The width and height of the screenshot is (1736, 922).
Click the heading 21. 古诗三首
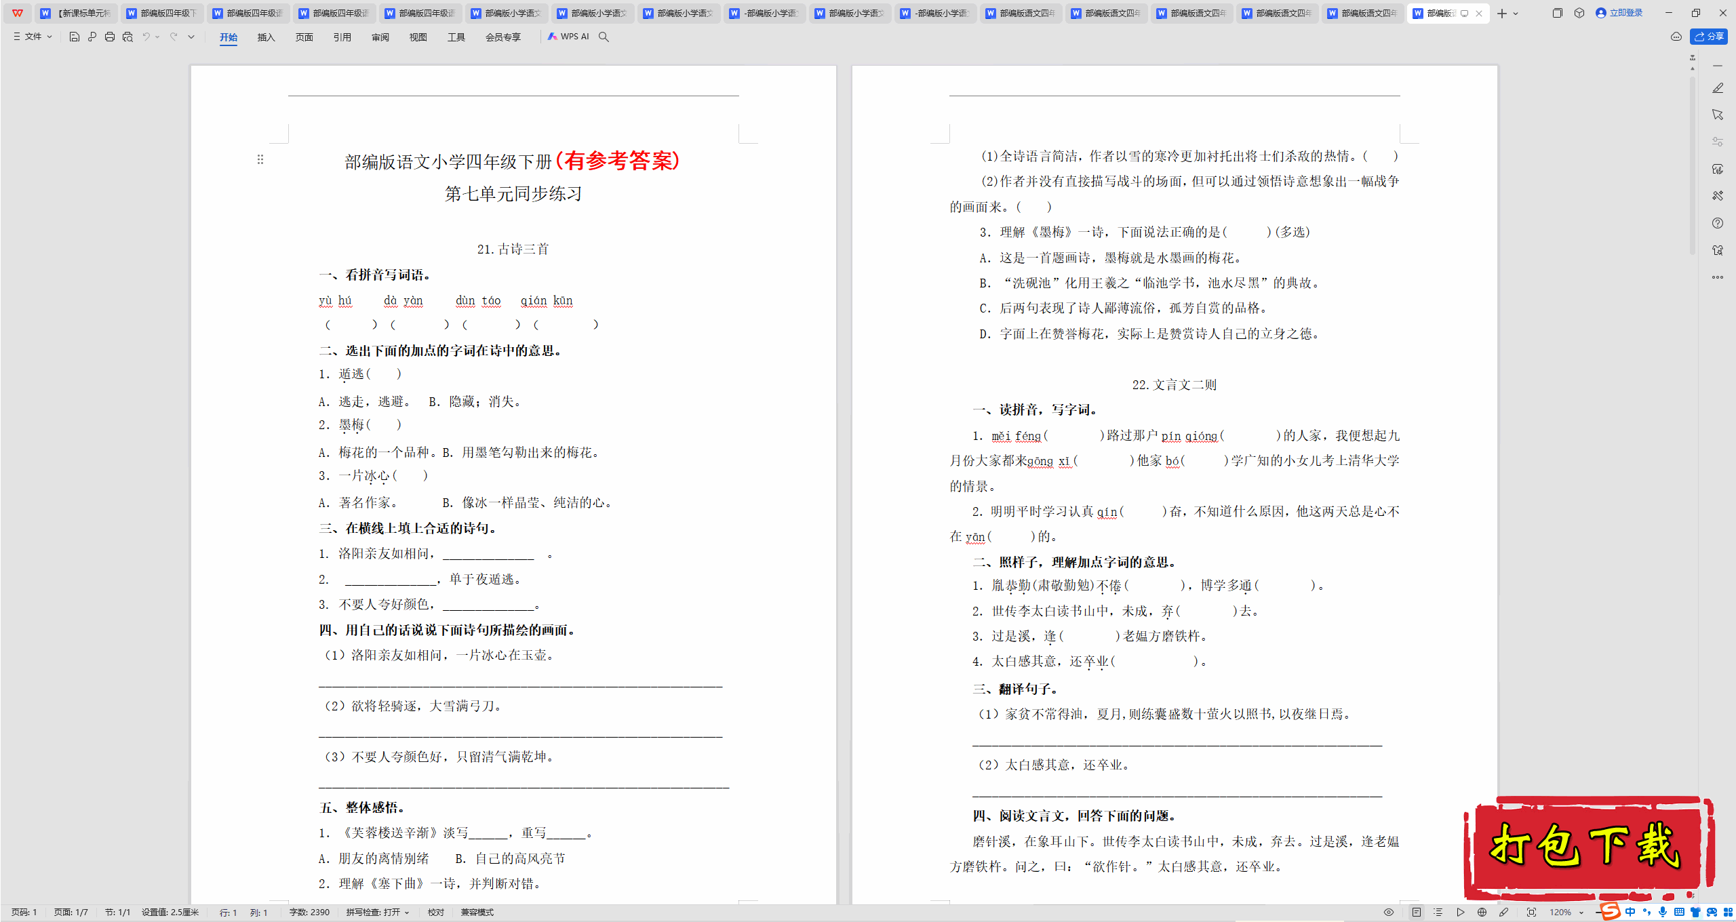pos(513,249)
